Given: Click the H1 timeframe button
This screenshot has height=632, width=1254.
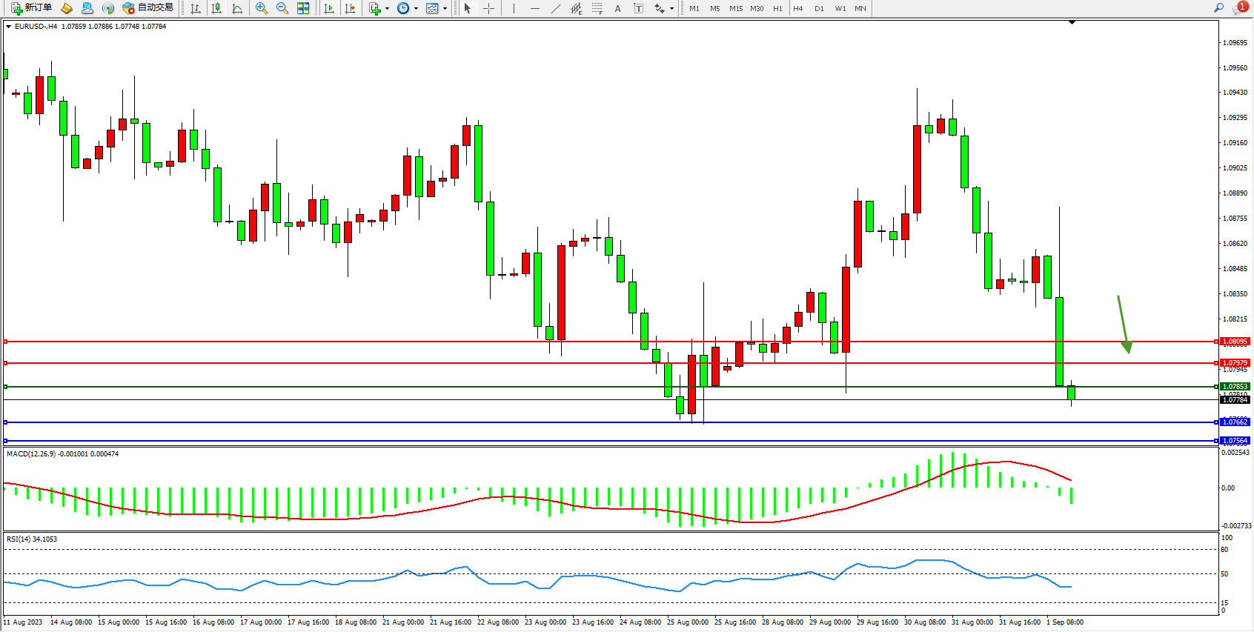Looking at the screenshot, I should click(777, 8).
